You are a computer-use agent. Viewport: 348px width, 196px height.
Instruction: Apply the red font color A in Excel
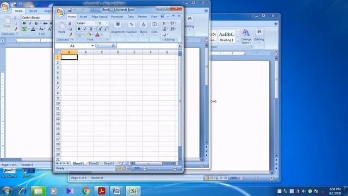(97, 35)
